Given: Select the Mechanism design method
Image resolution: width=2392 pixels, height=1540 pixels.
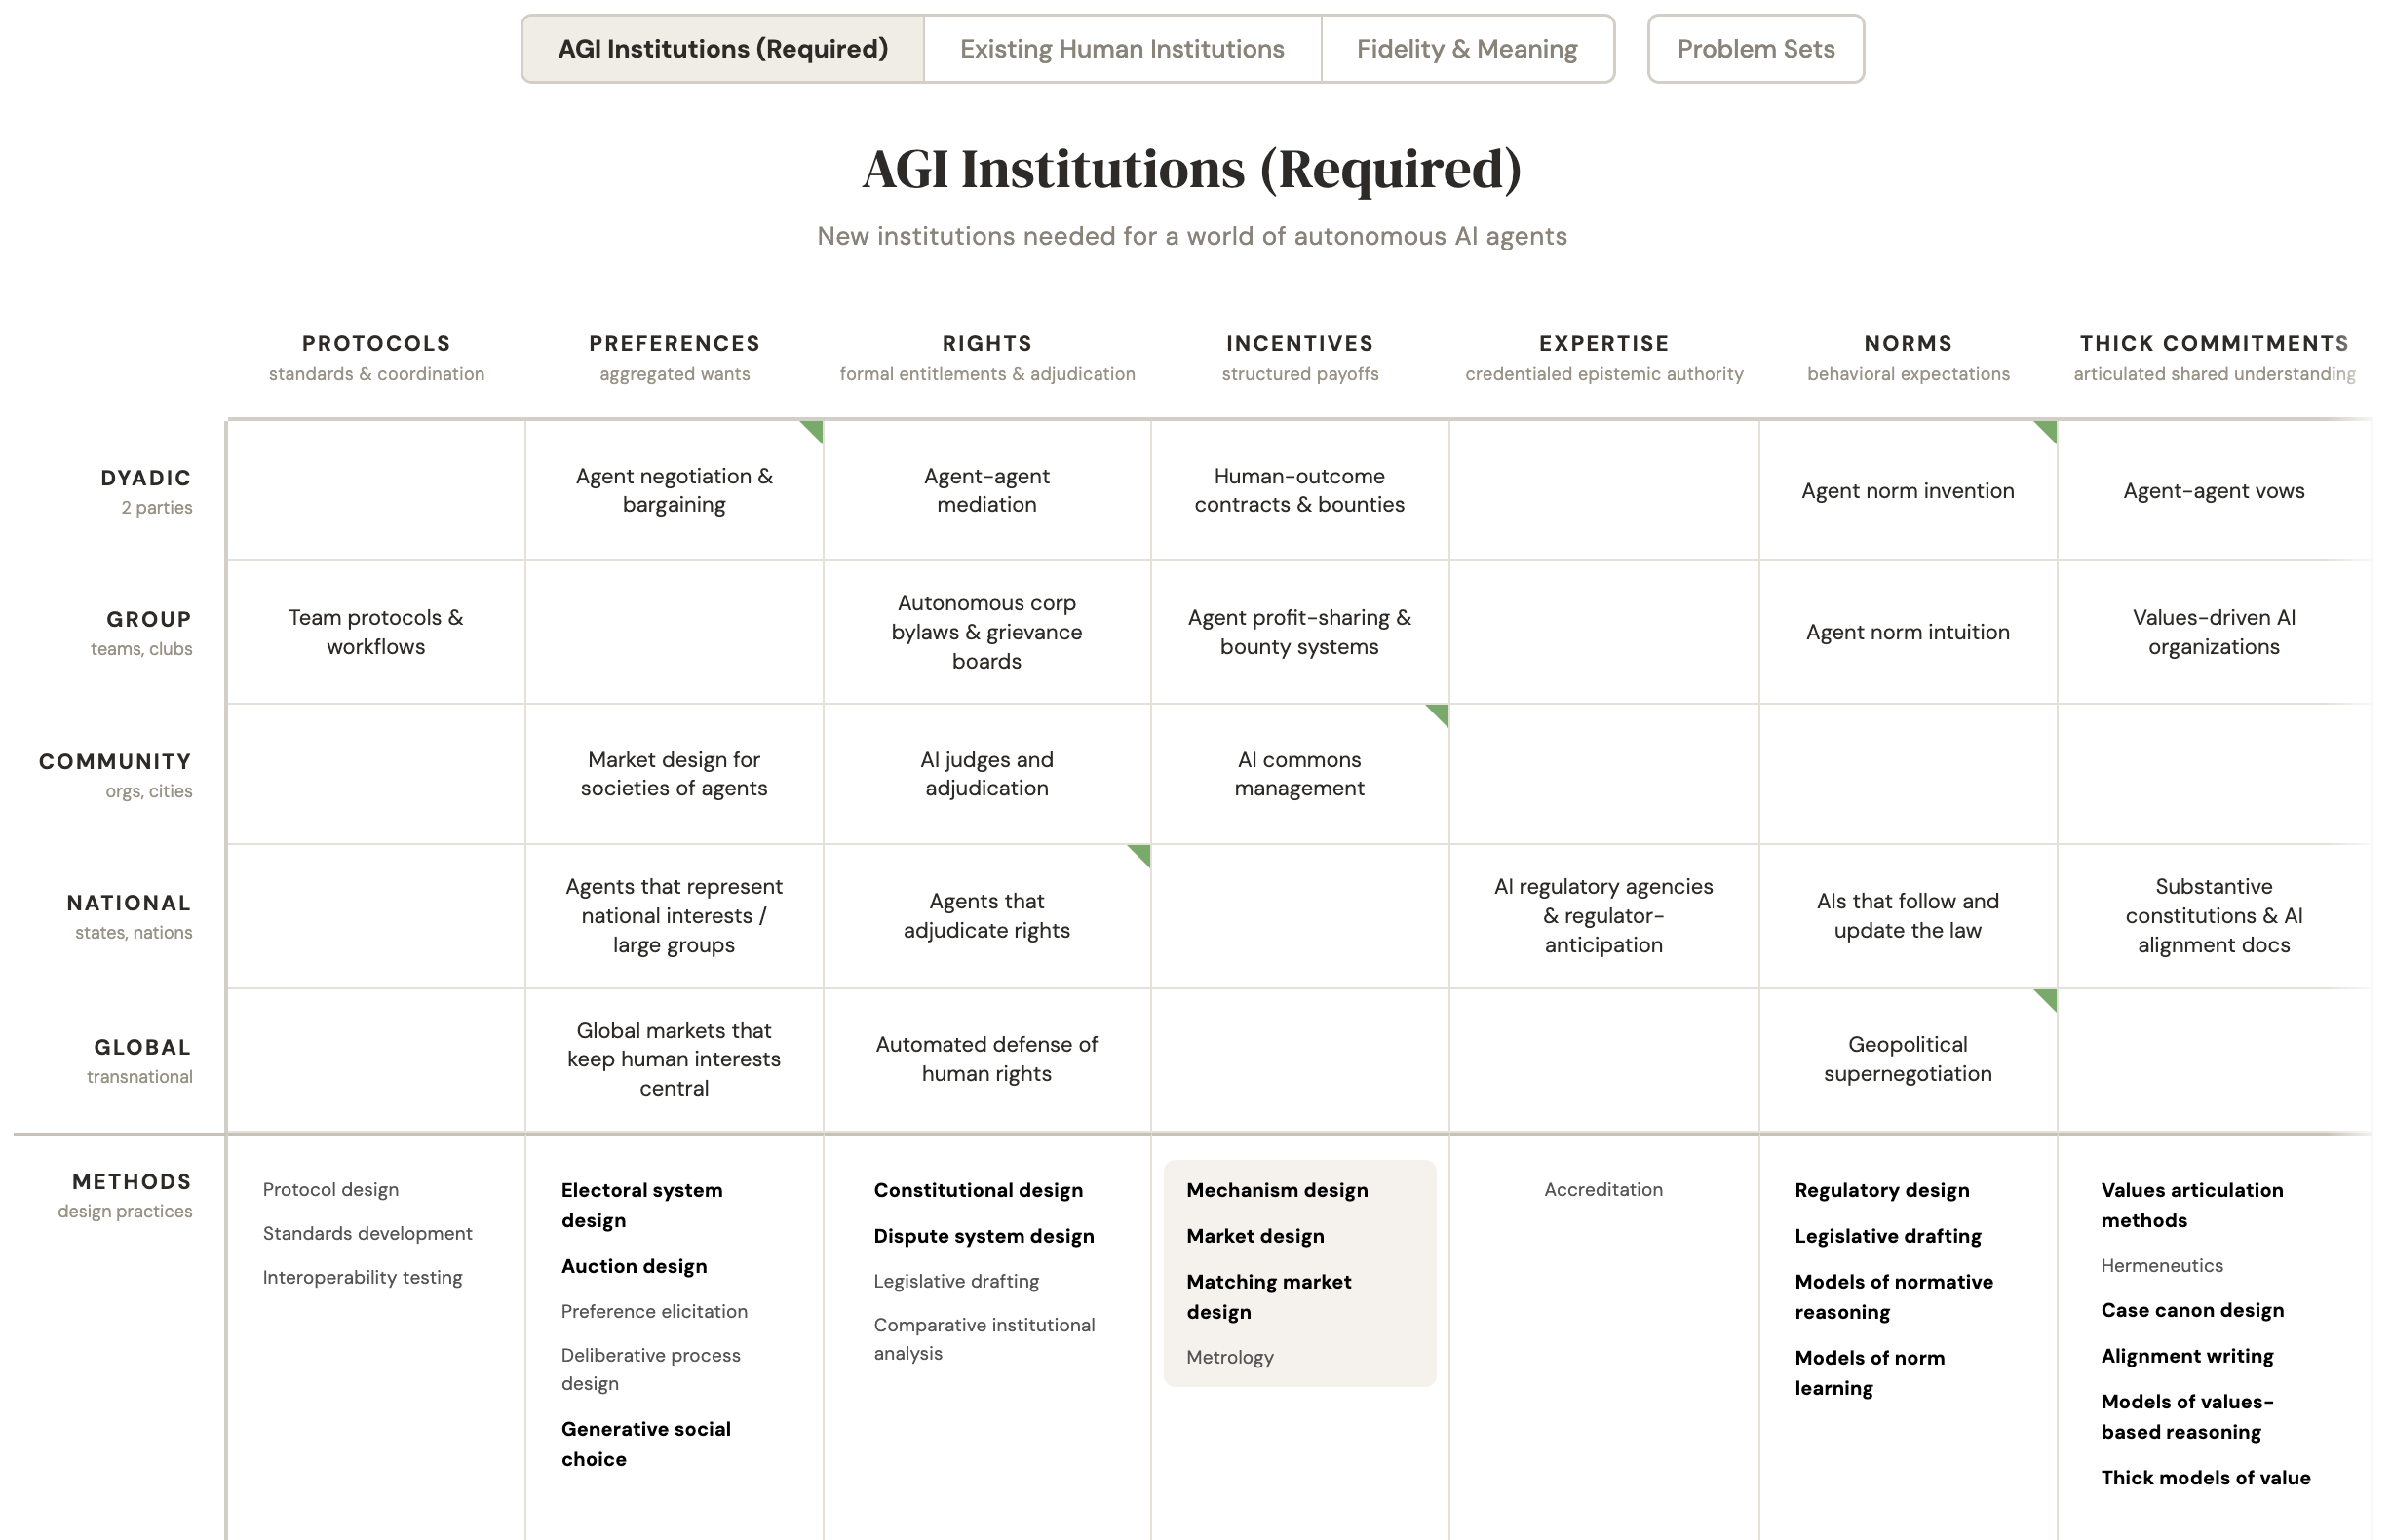Looking at the screenshot, I should click(1277, 1190).
